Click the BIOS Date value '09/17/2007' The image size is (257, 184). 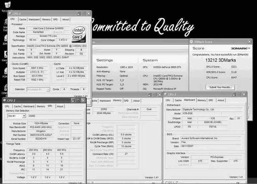pos(211,146)
